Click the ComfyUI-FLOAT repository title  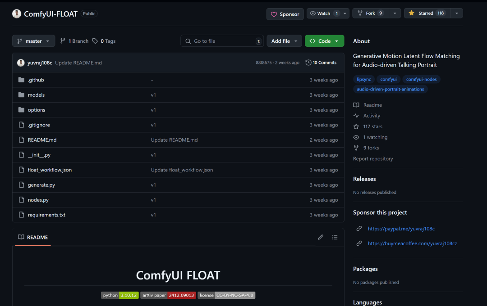pyautogui.click(x=51, y=14)
